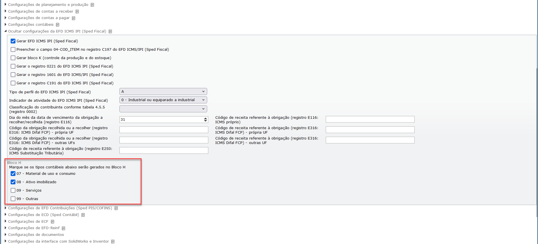Image resolution: width=538 pixels, height=244 pixels.
Task: Click note icon beside Configurações contábeis
Action: (x=57, y=25)
